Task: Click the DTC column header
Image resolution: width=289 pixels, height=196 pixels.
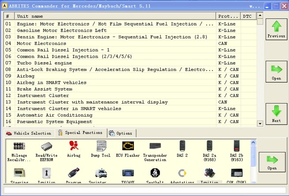Action: tap(248, 16)
